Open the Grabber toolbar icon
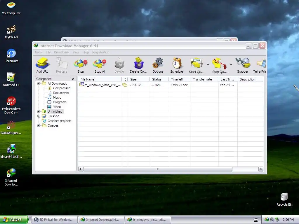 tap(243, 65)
